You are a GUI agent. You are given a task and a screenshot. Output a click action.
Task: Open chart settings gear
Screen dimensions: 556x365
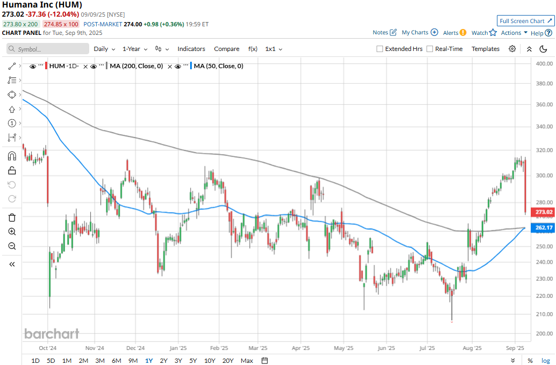pyautogui.click(x=512, y=49)
